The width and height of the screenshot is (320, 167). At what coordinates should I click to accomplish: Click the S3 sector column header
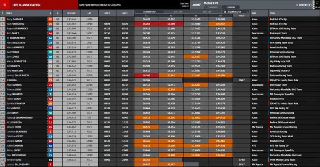coord(196,16)
